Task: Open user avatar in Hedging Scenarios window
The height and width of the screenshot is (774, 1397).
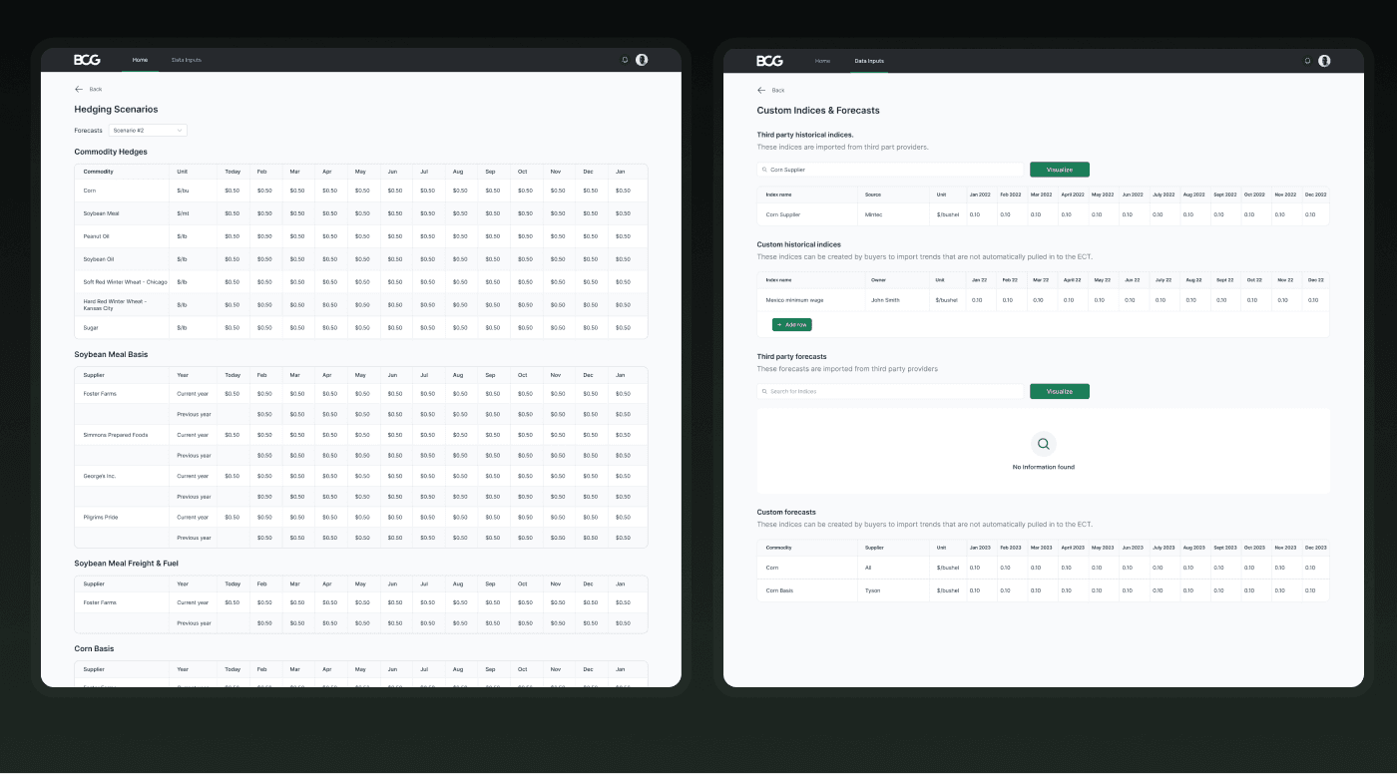Action: pyautogui.click(x=642, y=60)
